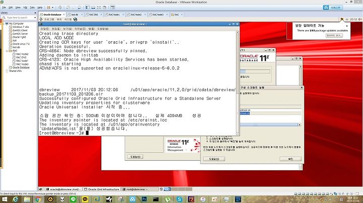
Task: Collapse the RAC folder in library
Action: pos(7,51)
